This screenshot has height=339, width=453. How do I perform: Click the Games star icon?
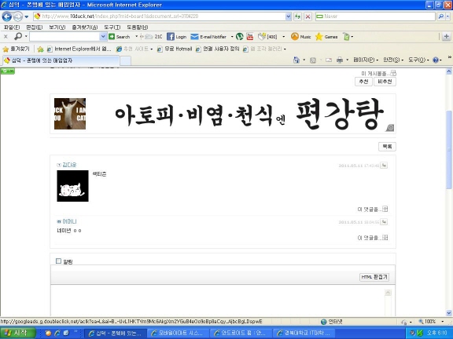click(319, 37)
